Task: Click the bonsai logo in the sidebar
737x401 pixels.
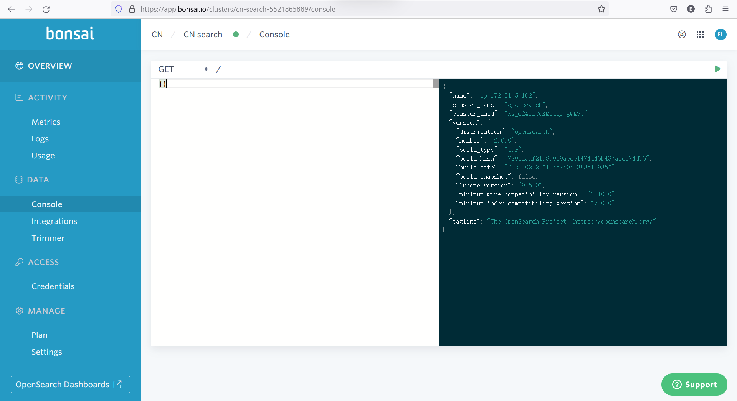Action: (70, 34)
